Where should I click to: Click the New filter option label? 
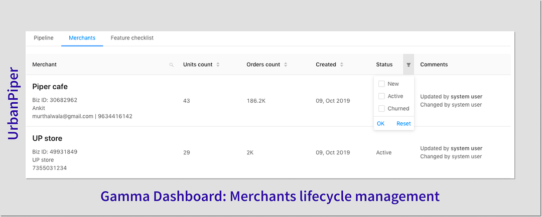(x=393, y=84)
